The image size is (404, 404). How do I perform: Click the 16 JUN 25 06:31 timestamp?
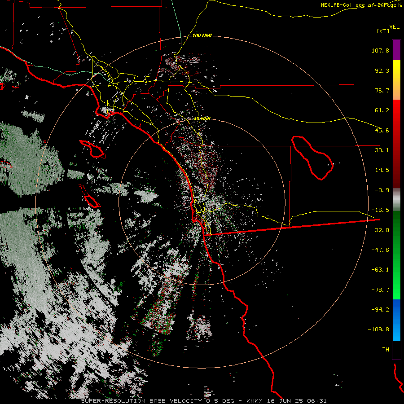click(x=297, y=401)
